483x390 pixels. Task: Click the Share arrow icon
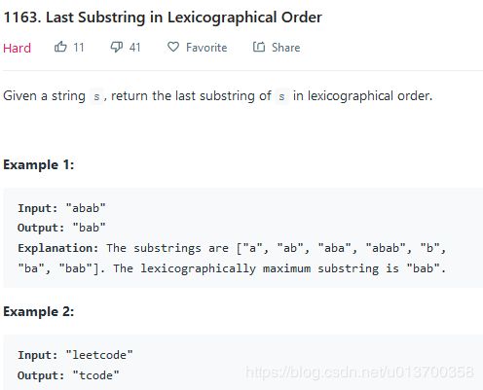[x=259, y=47]
